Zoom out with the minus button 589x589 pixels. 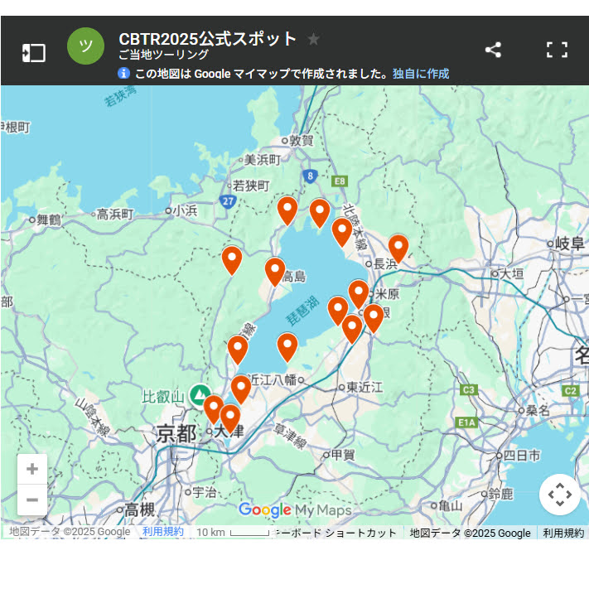(32, 500)
